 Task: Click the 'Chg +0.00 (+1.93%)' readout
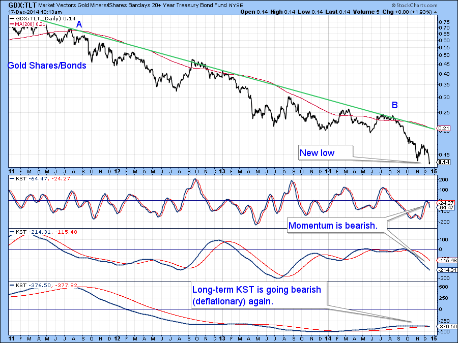pyautogui.click(x=407, y=12)
